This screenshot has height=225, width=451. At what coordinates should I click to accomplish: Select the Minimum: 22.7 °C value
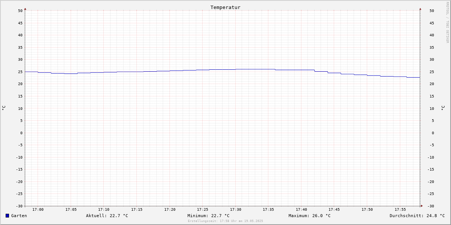tap(209, 216)
